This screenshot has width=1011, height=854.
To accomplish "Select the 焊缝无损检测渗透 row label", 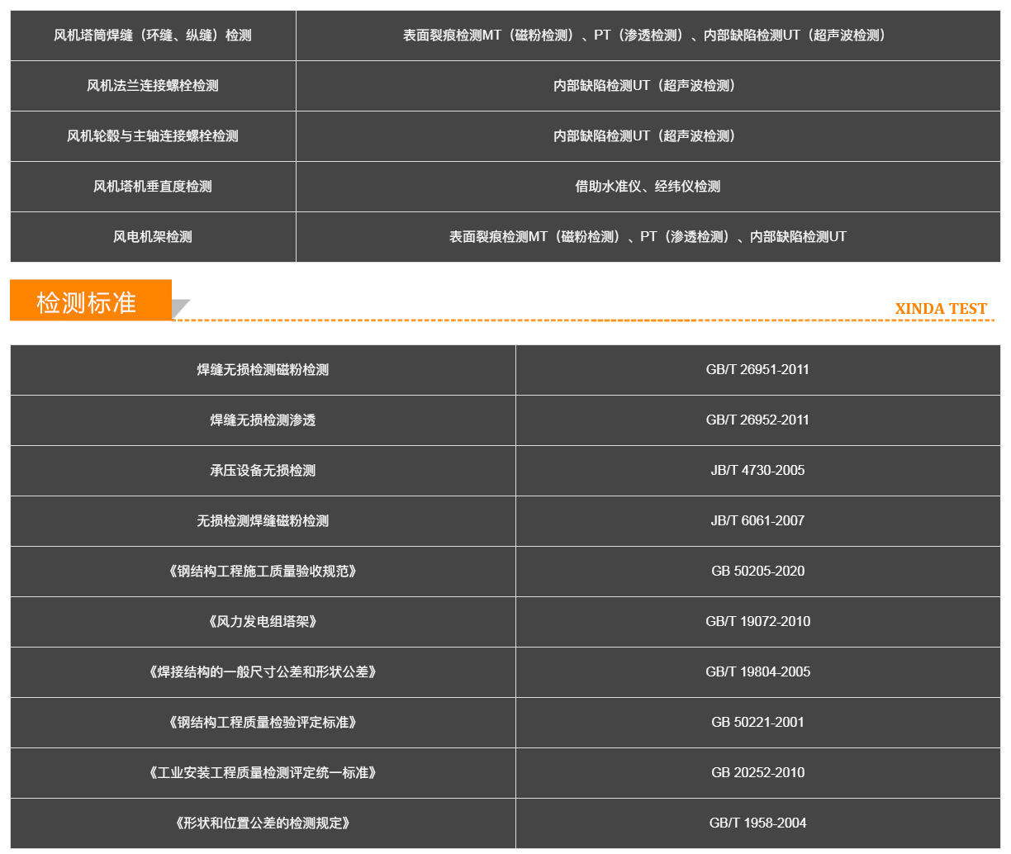I will [263, 420].
